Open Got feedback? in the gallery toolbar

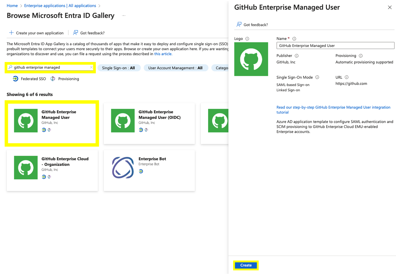(92, 33)
